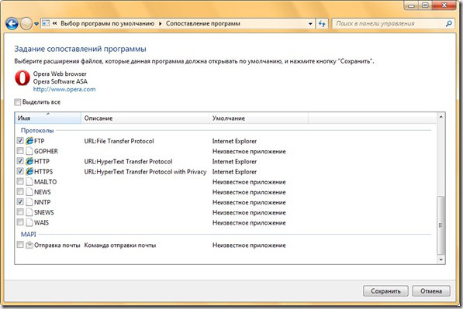Check the MAILTO protocol checkbox

point(20,181)
